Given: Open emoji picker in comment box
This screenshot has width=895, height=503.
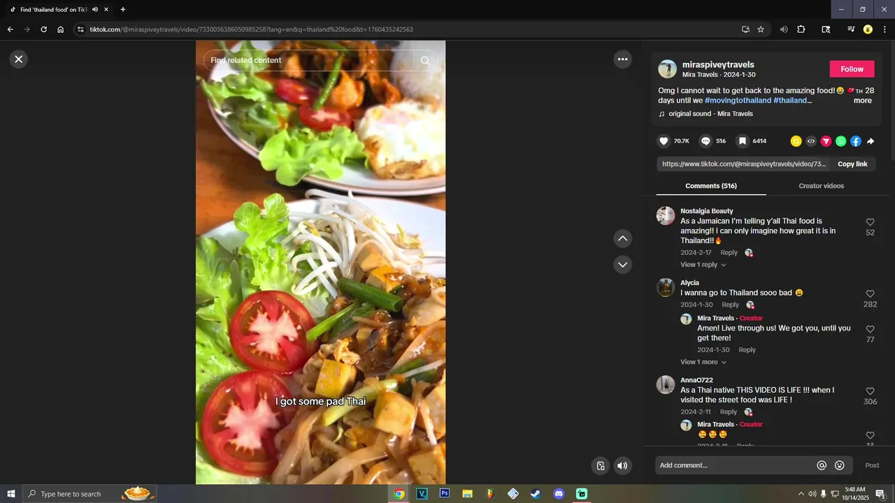Looking at the screenshot, I should point(840,465).
